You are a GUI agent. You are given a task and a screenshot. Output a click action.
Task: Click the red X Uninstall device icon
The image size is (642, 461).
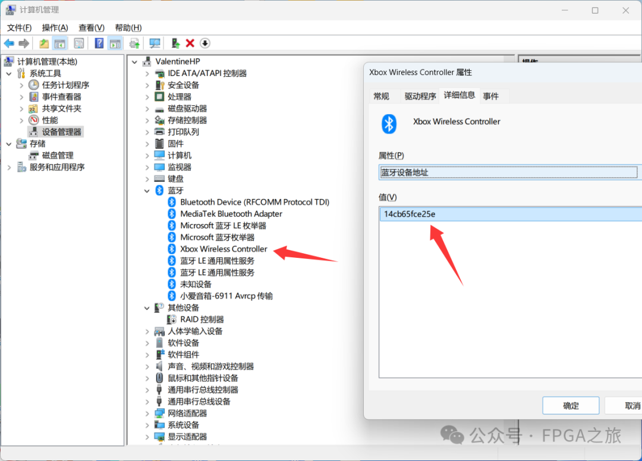click(x=190, y=43)
